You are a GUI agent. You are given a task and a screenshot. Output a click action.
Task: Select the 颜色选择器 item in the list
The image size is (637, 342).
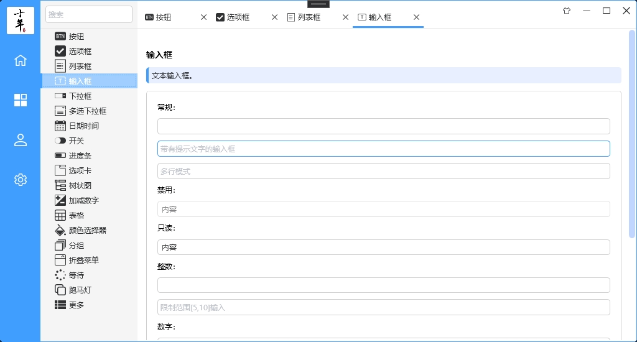coord(89,230)
